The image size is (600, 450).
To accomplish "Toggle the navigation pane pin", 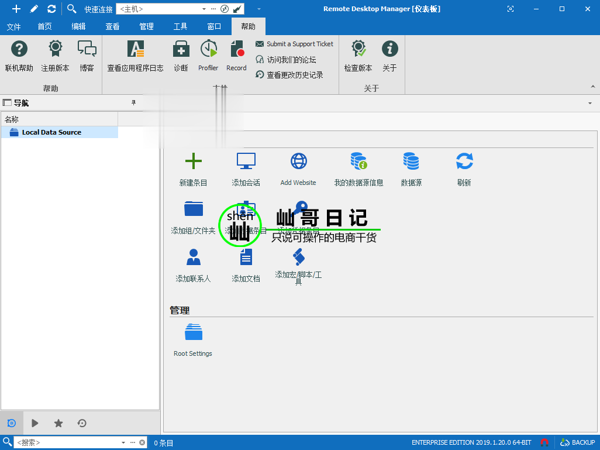I will [x=133, y=102].
